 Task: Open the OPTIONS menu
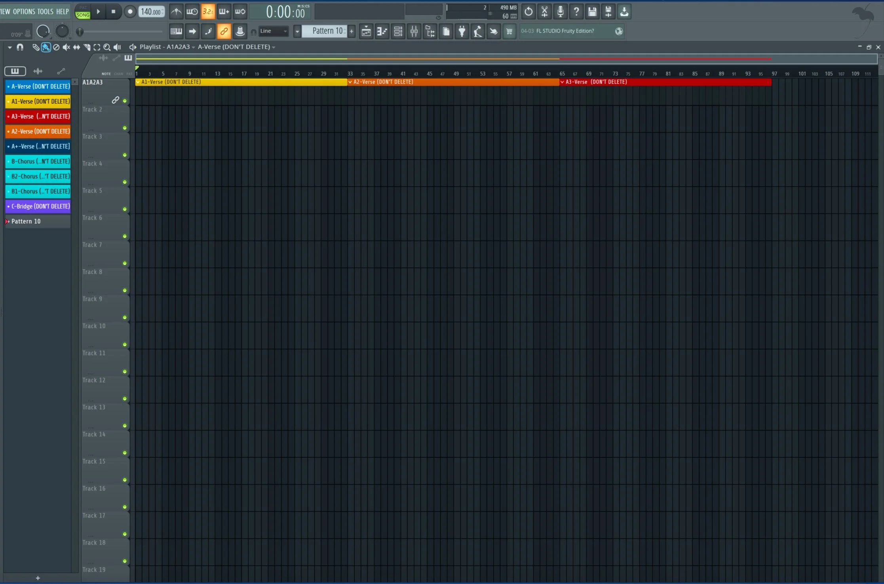[24, 11]
